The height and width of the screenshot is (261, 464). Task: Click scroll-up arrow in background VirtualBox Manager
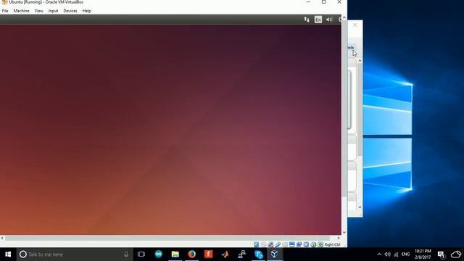point(360,61)
